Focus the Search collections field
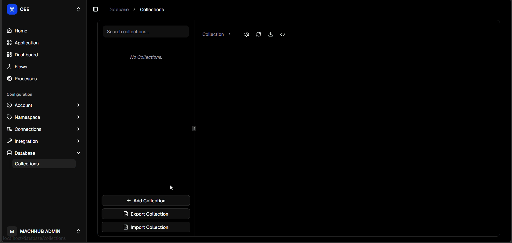Image resolution: width=512 pixels, height=243 pixels. pos(146,32)
